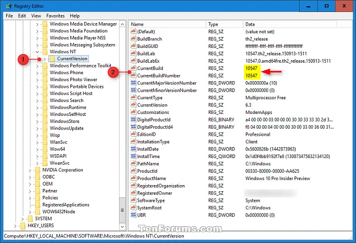Expand the SYSTEM key arrow
The height and width of the screenshot is (243, 356).
pos(23,219)
